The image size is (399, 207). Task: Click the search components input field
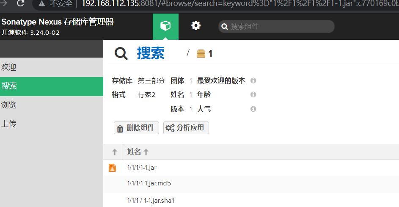pyautogui.click(x=276, y=27)
